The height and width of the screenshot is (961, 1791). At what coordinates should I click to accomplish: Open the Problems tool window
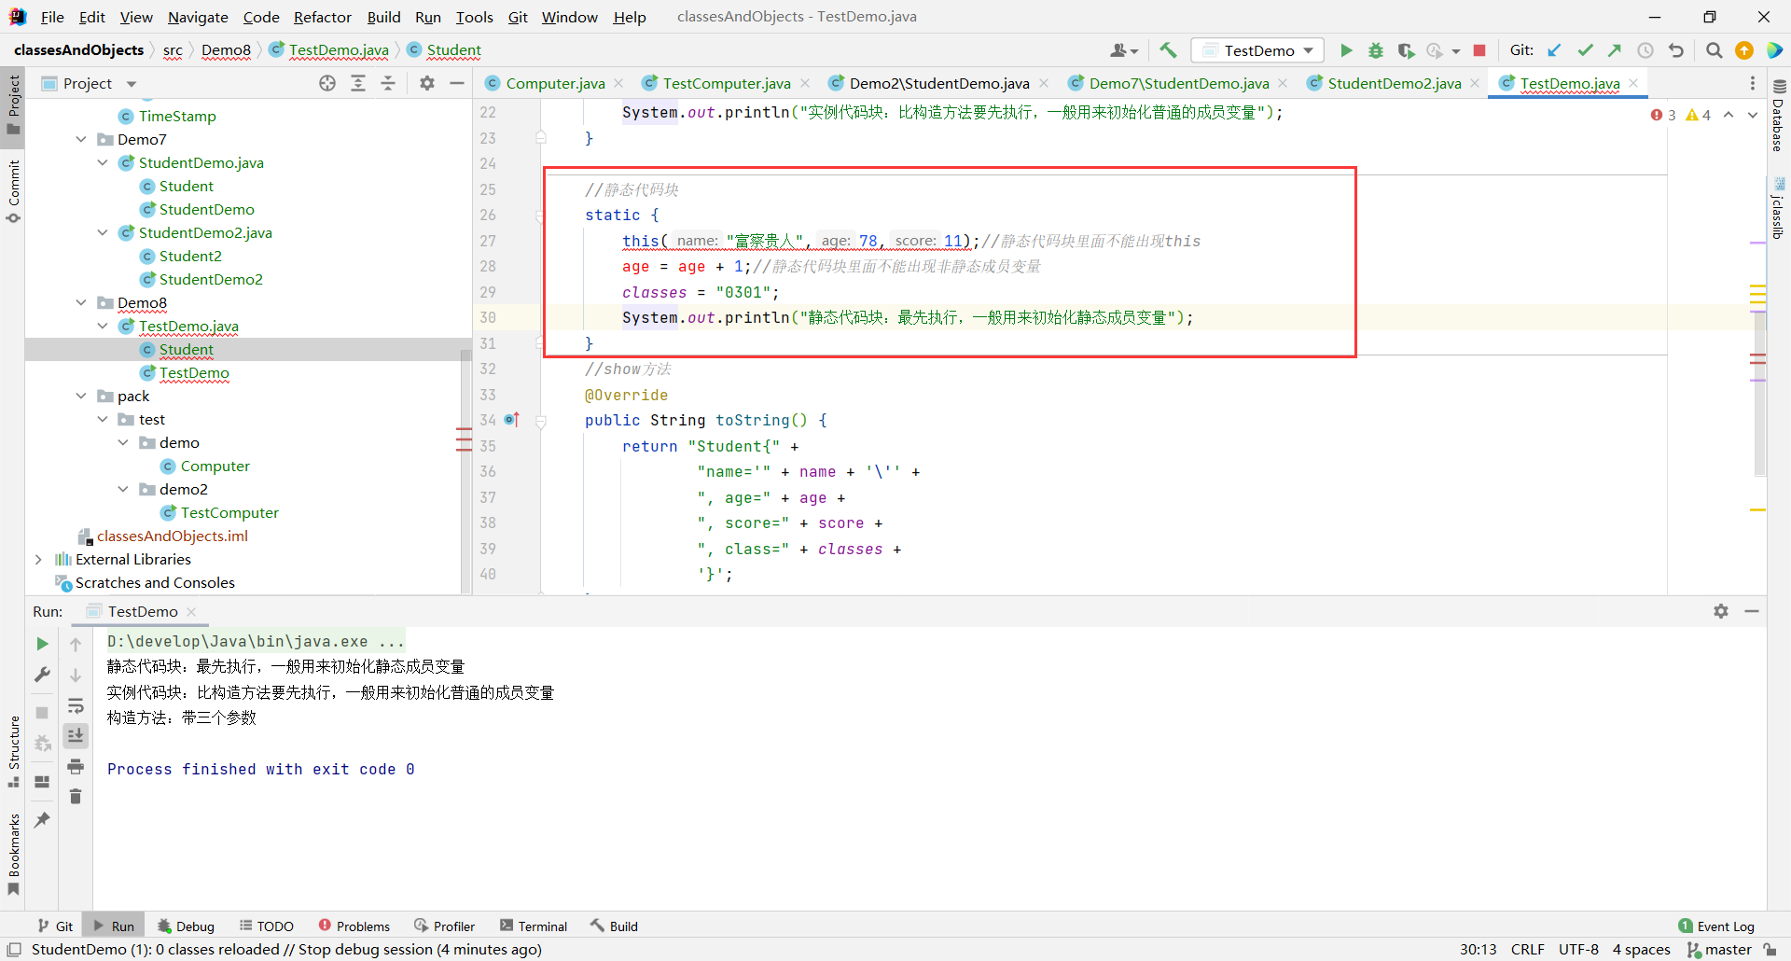tap(354, 926)
